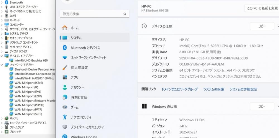This screenshot has width=279, height=138.
Task: Click the Intel(R) Wi-Fi 6 AX200 adapter icon
Action: coord(11,78)
